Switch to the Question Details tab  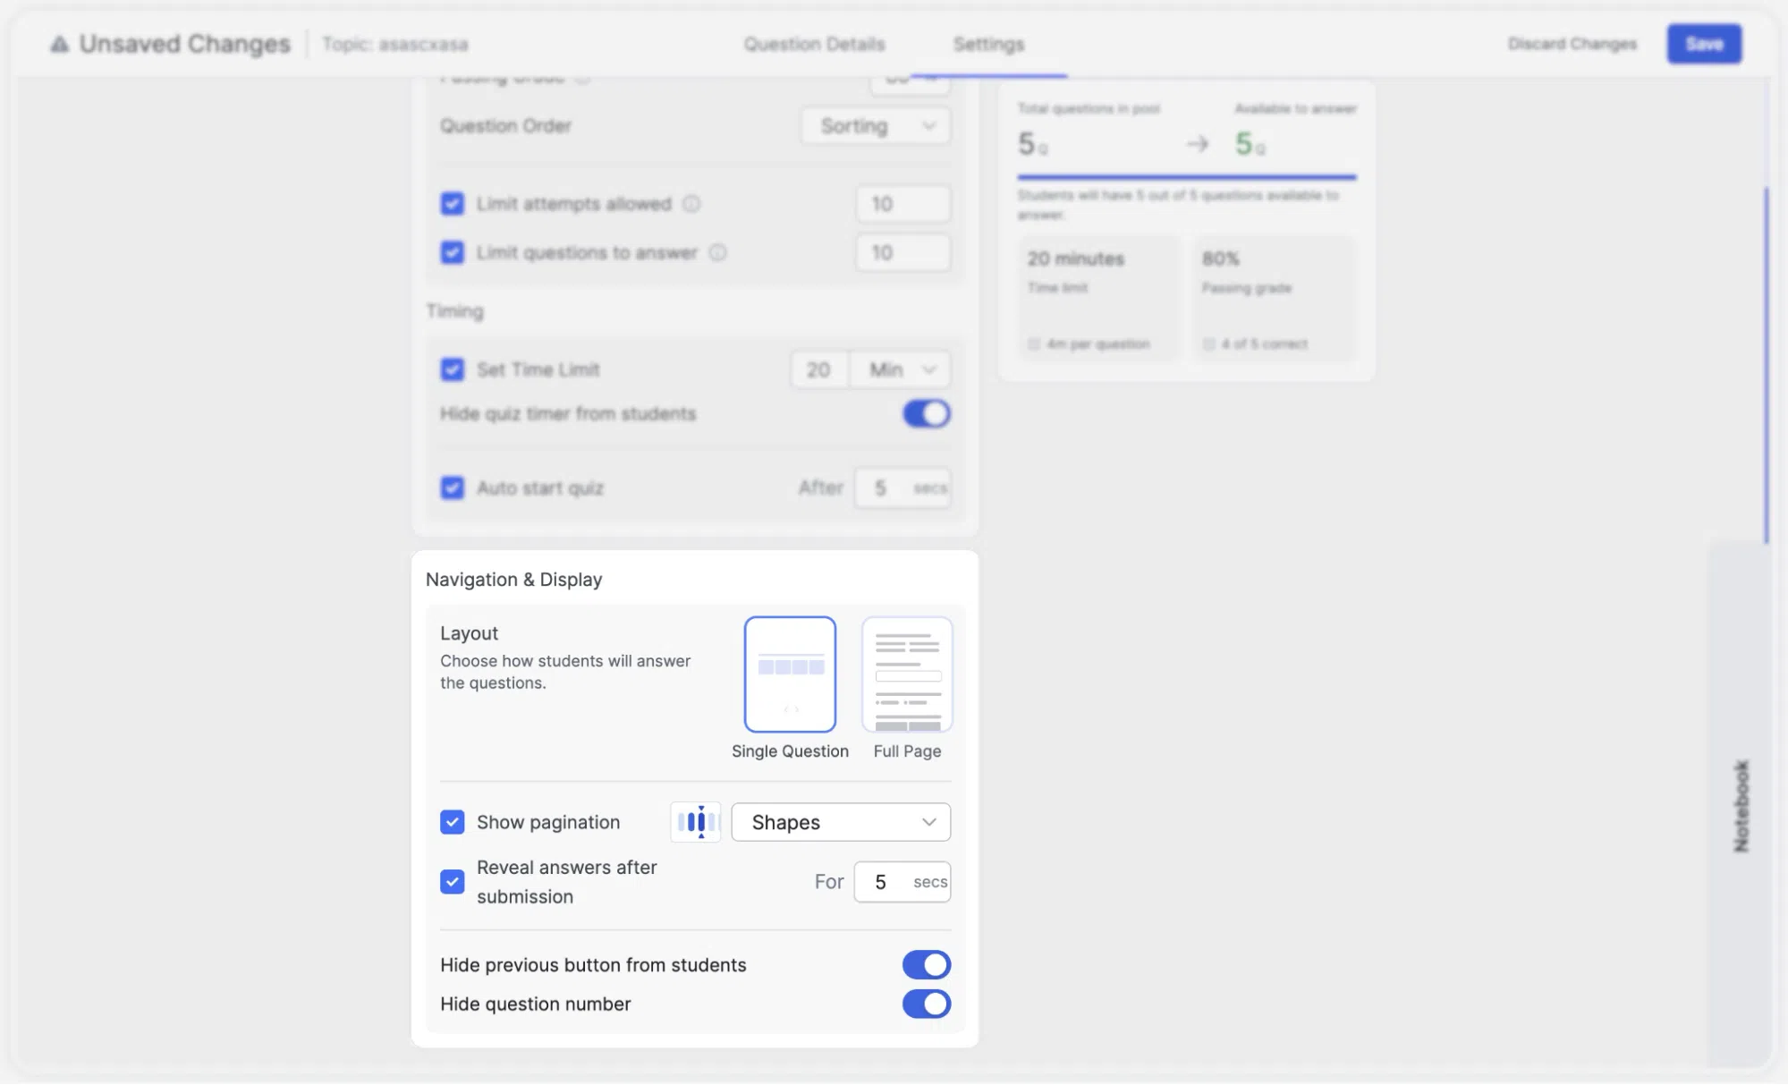[814, 44]
